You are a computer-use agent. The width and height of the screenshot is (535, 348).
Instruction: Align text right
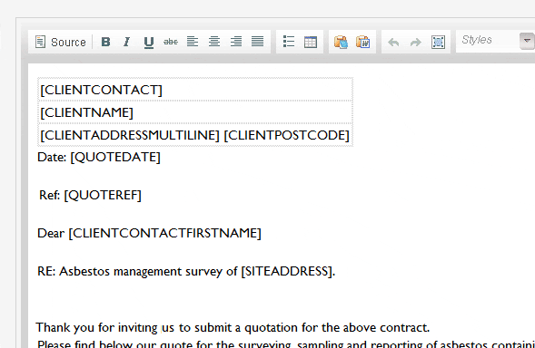[x=236, y=42]
